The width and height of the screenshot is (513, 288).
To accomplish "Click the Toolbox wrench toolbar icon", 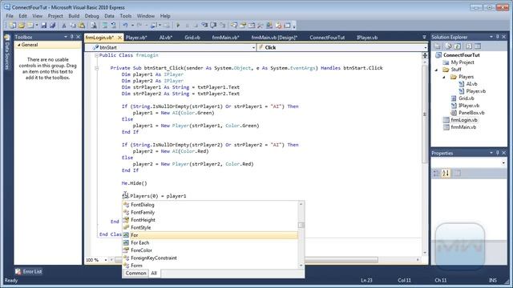I will coord(260,25).
